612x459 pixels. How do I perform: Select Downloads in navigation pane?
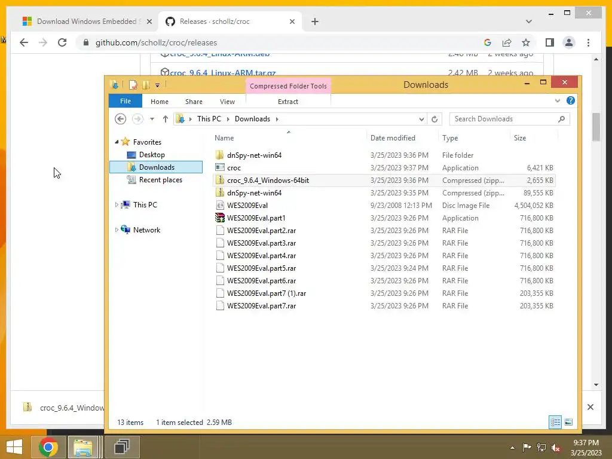tap(157, 167)
